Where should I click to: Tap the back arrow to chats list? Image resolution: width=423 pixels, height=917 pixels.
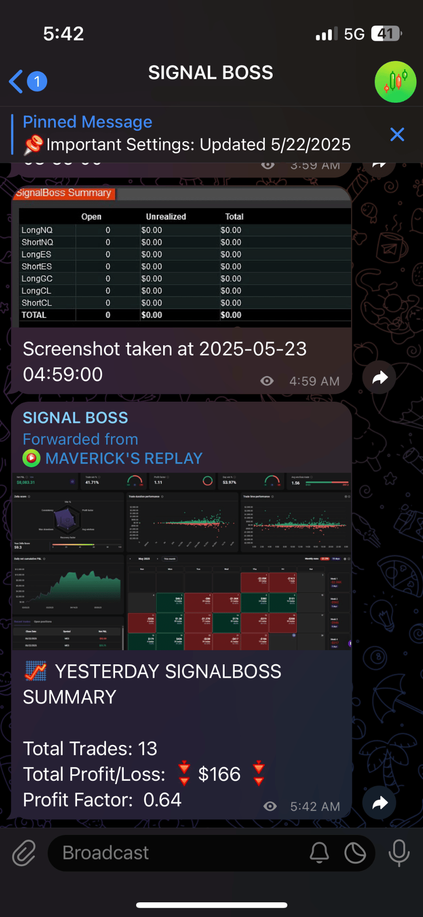pos(16,82)
